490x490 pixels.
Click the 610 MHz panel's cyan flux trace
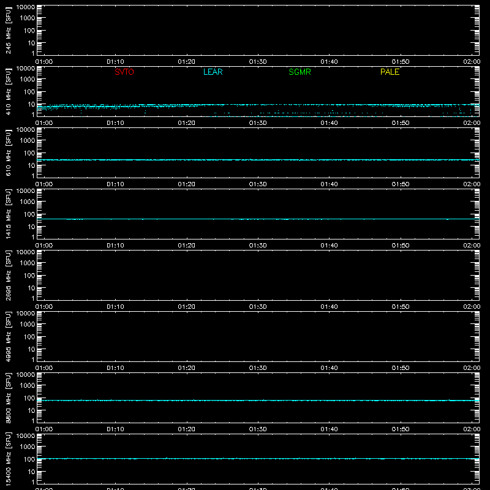click(258, 160)
